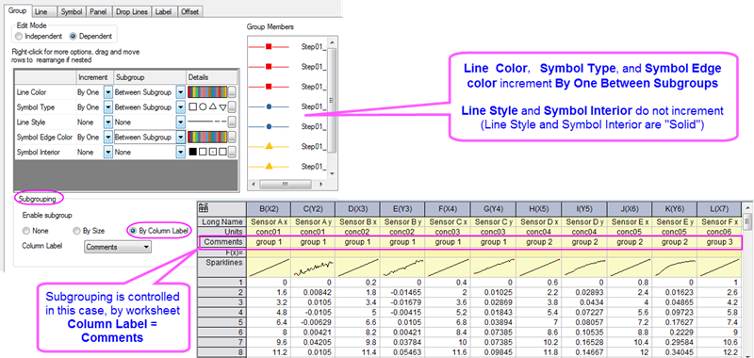Switch to the Symbol tab
This screenshot has height=358, width=754.
pos(72,12)
